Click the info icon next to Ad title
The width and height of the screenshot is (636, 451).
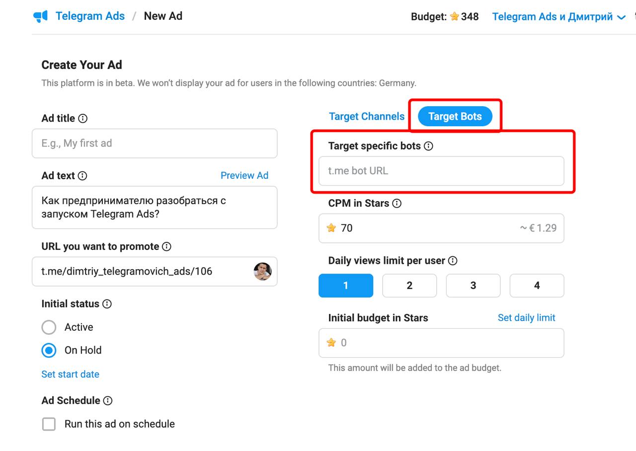83,119
